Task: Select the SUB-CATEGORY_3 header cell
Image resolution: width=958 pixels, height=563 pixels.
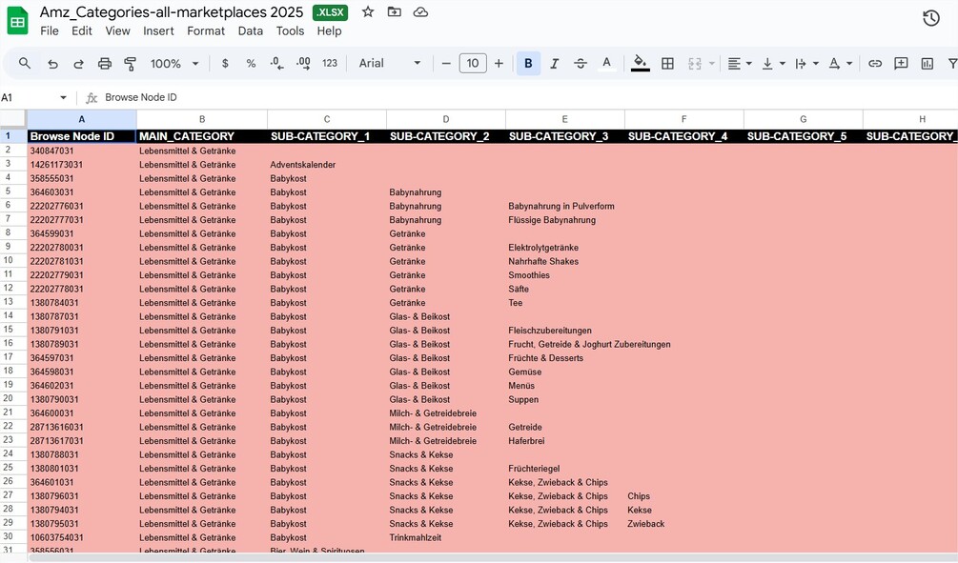Action: click(564, 136)
